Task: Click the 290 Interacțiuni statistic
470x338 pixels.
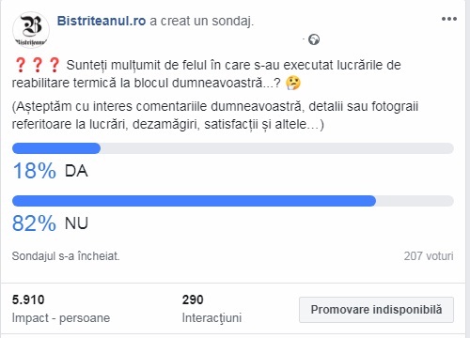Action: pyautogui.click(x=211, y=309)
